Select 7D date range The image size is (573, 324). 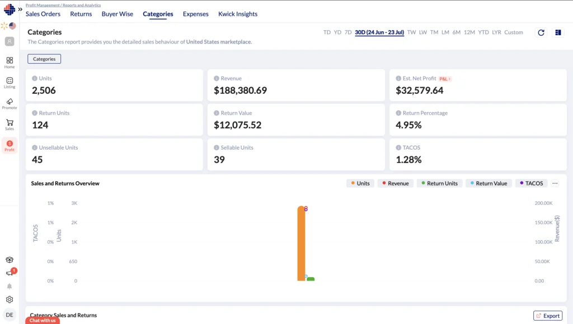coord(348,32)
